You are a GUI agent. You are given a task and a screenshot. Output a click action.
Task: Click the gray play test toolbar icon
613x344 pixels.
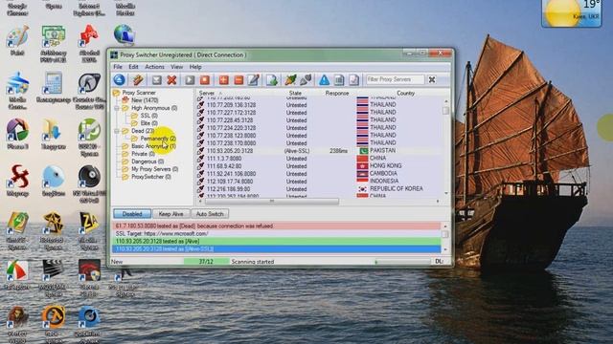coord(190,80)
